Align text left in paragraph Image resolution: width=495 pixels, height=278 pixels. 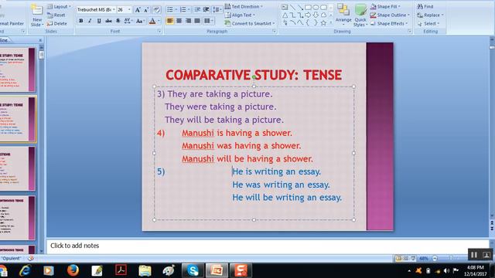(x=170, y=21)
